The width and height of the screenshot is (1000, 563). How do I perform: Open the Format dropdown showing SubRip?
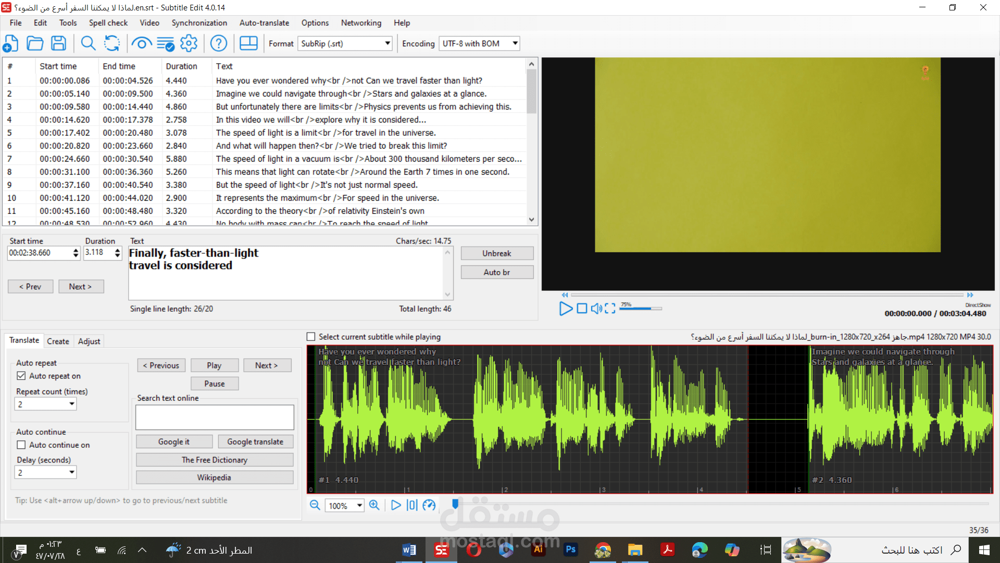[387, 43]
